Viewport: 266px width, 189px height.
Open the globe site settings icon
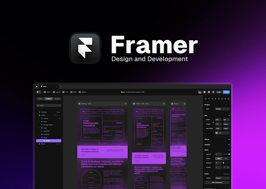pyautogui.click(x=204, y=92)
